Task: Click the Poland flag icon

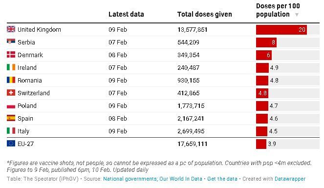Action: (x=11, y=105)
